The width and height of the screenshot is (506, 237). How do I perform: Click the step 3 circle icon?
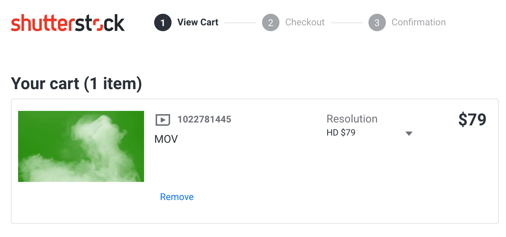(x=377, y=22)
